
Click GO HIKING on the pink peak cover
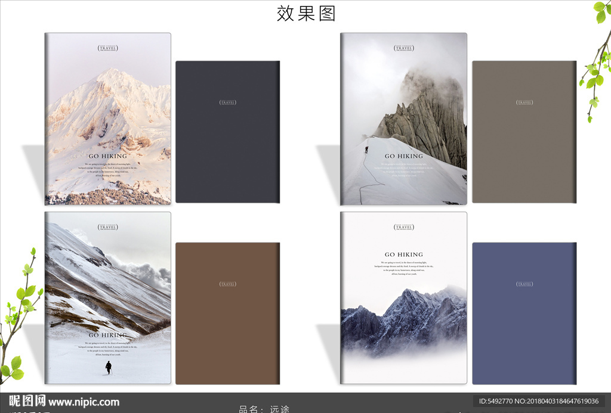click(x=108, y=156)
